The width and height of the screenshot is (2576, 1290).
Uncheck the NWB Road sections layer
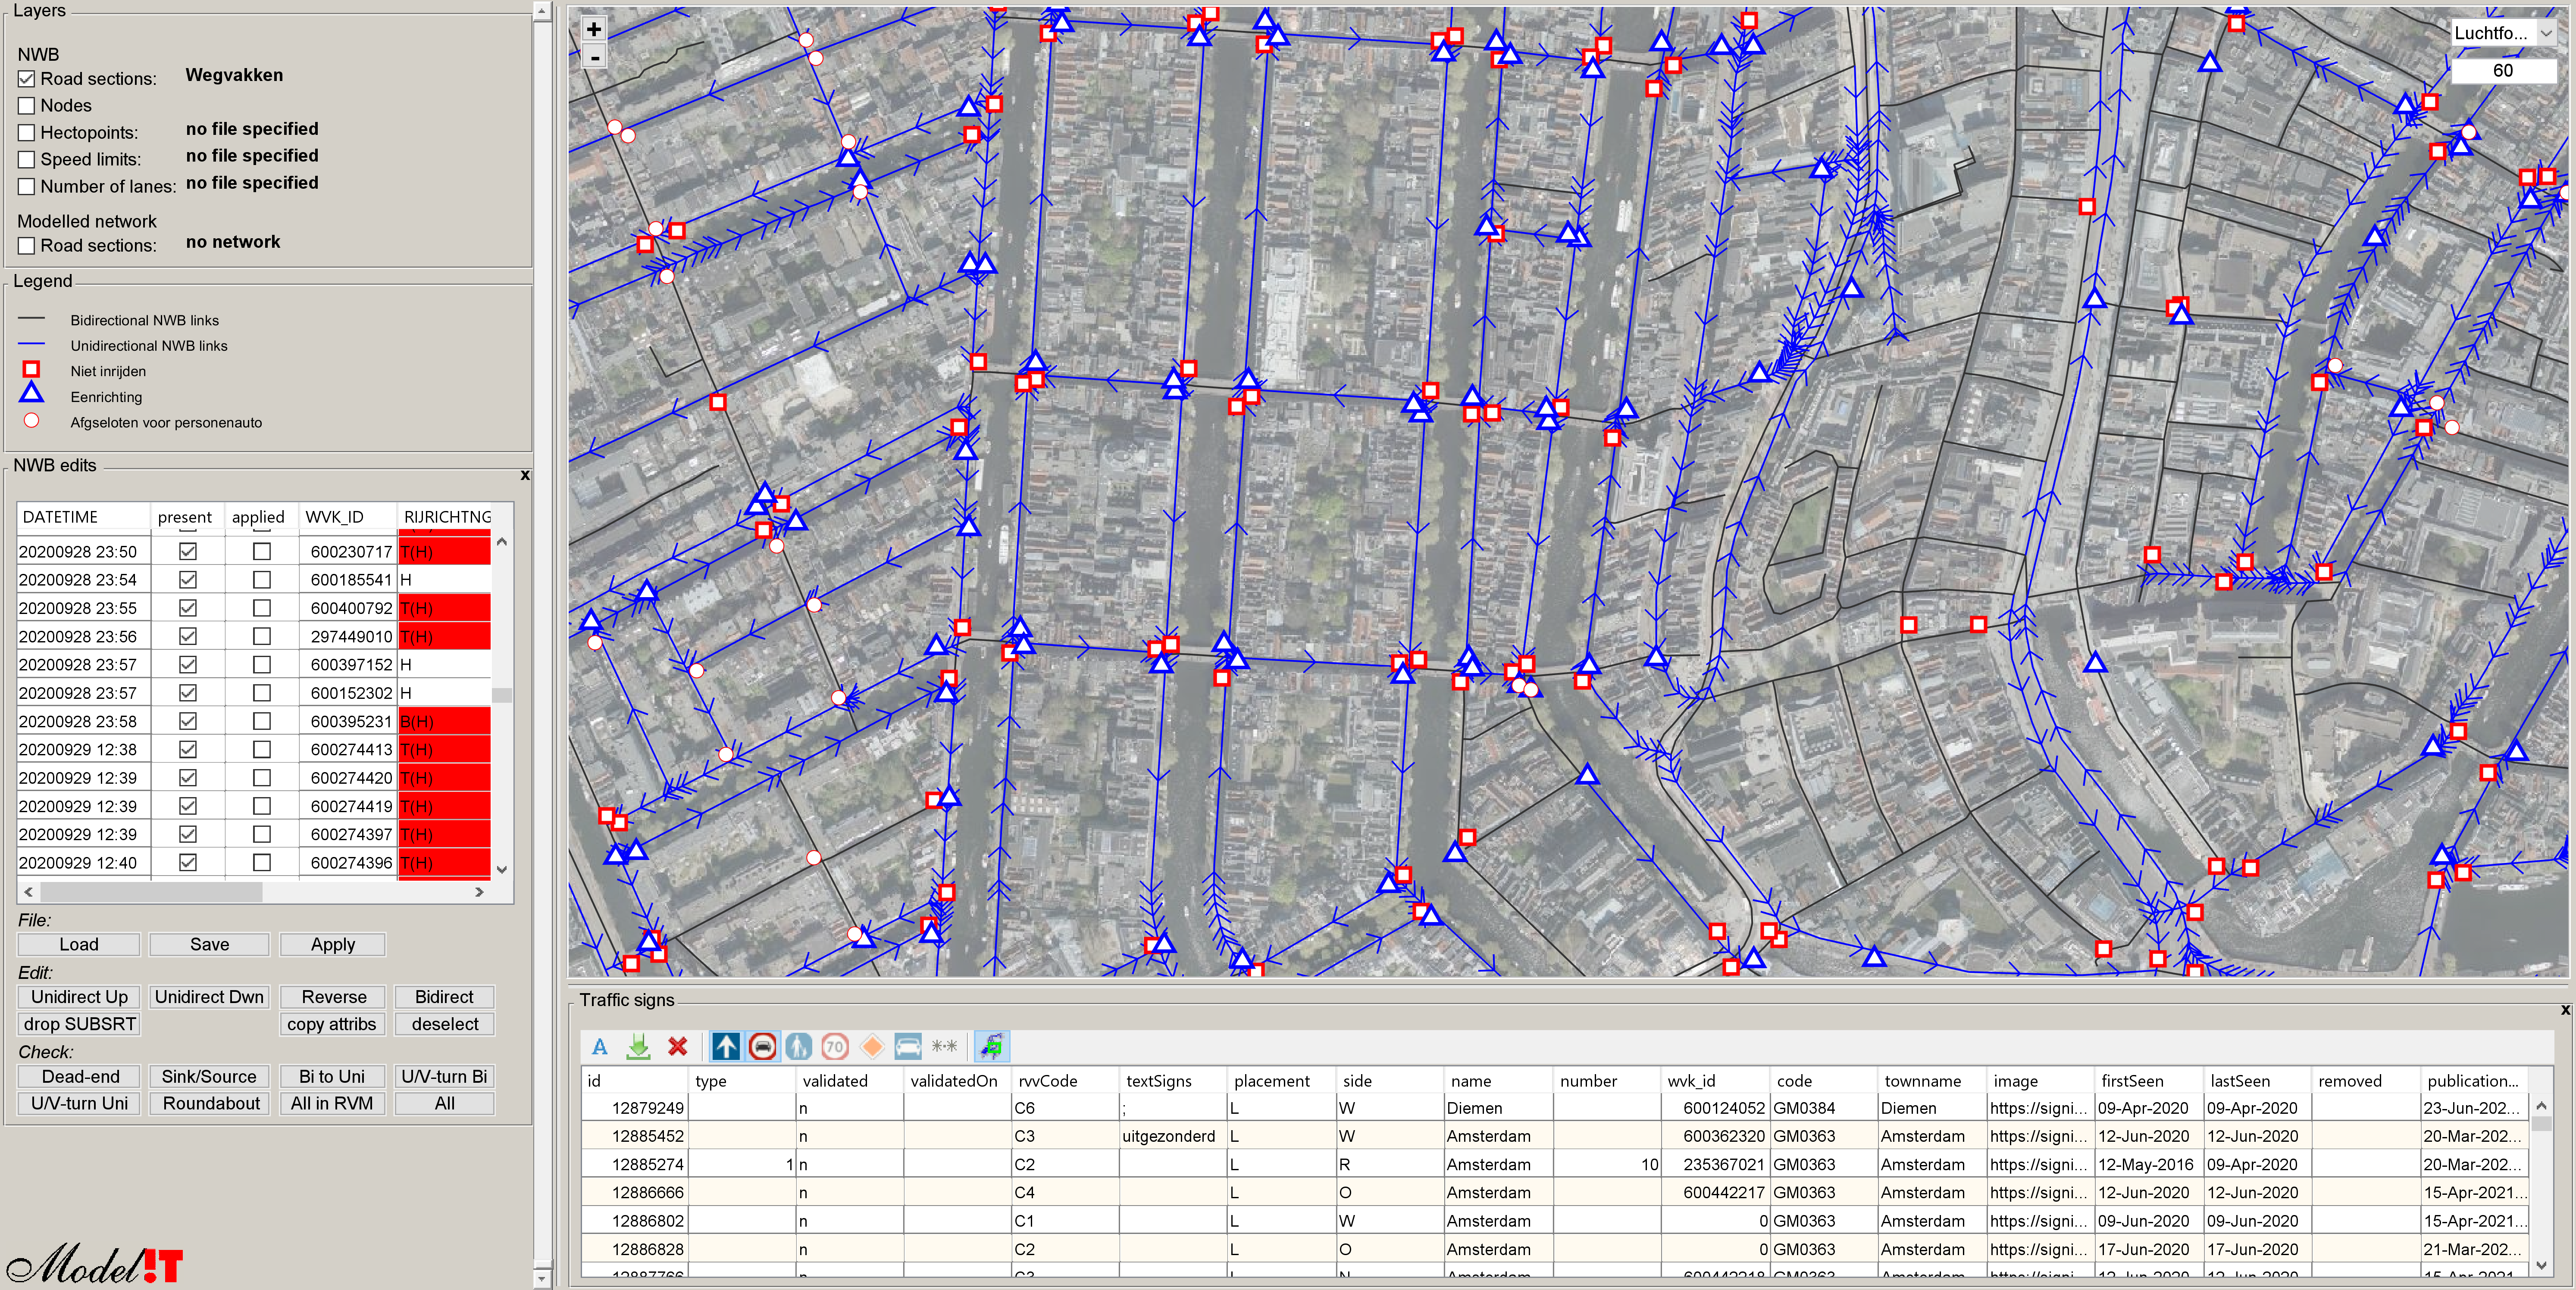27,79
